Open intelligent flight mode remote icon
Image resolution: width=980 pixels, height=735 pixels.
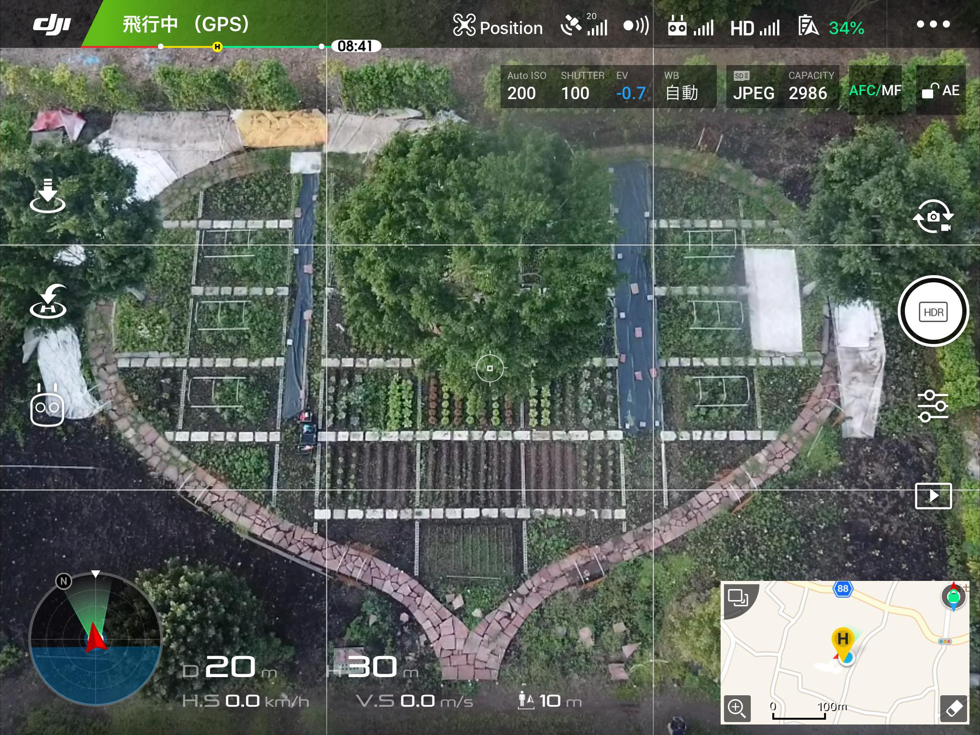click(47, 406)
